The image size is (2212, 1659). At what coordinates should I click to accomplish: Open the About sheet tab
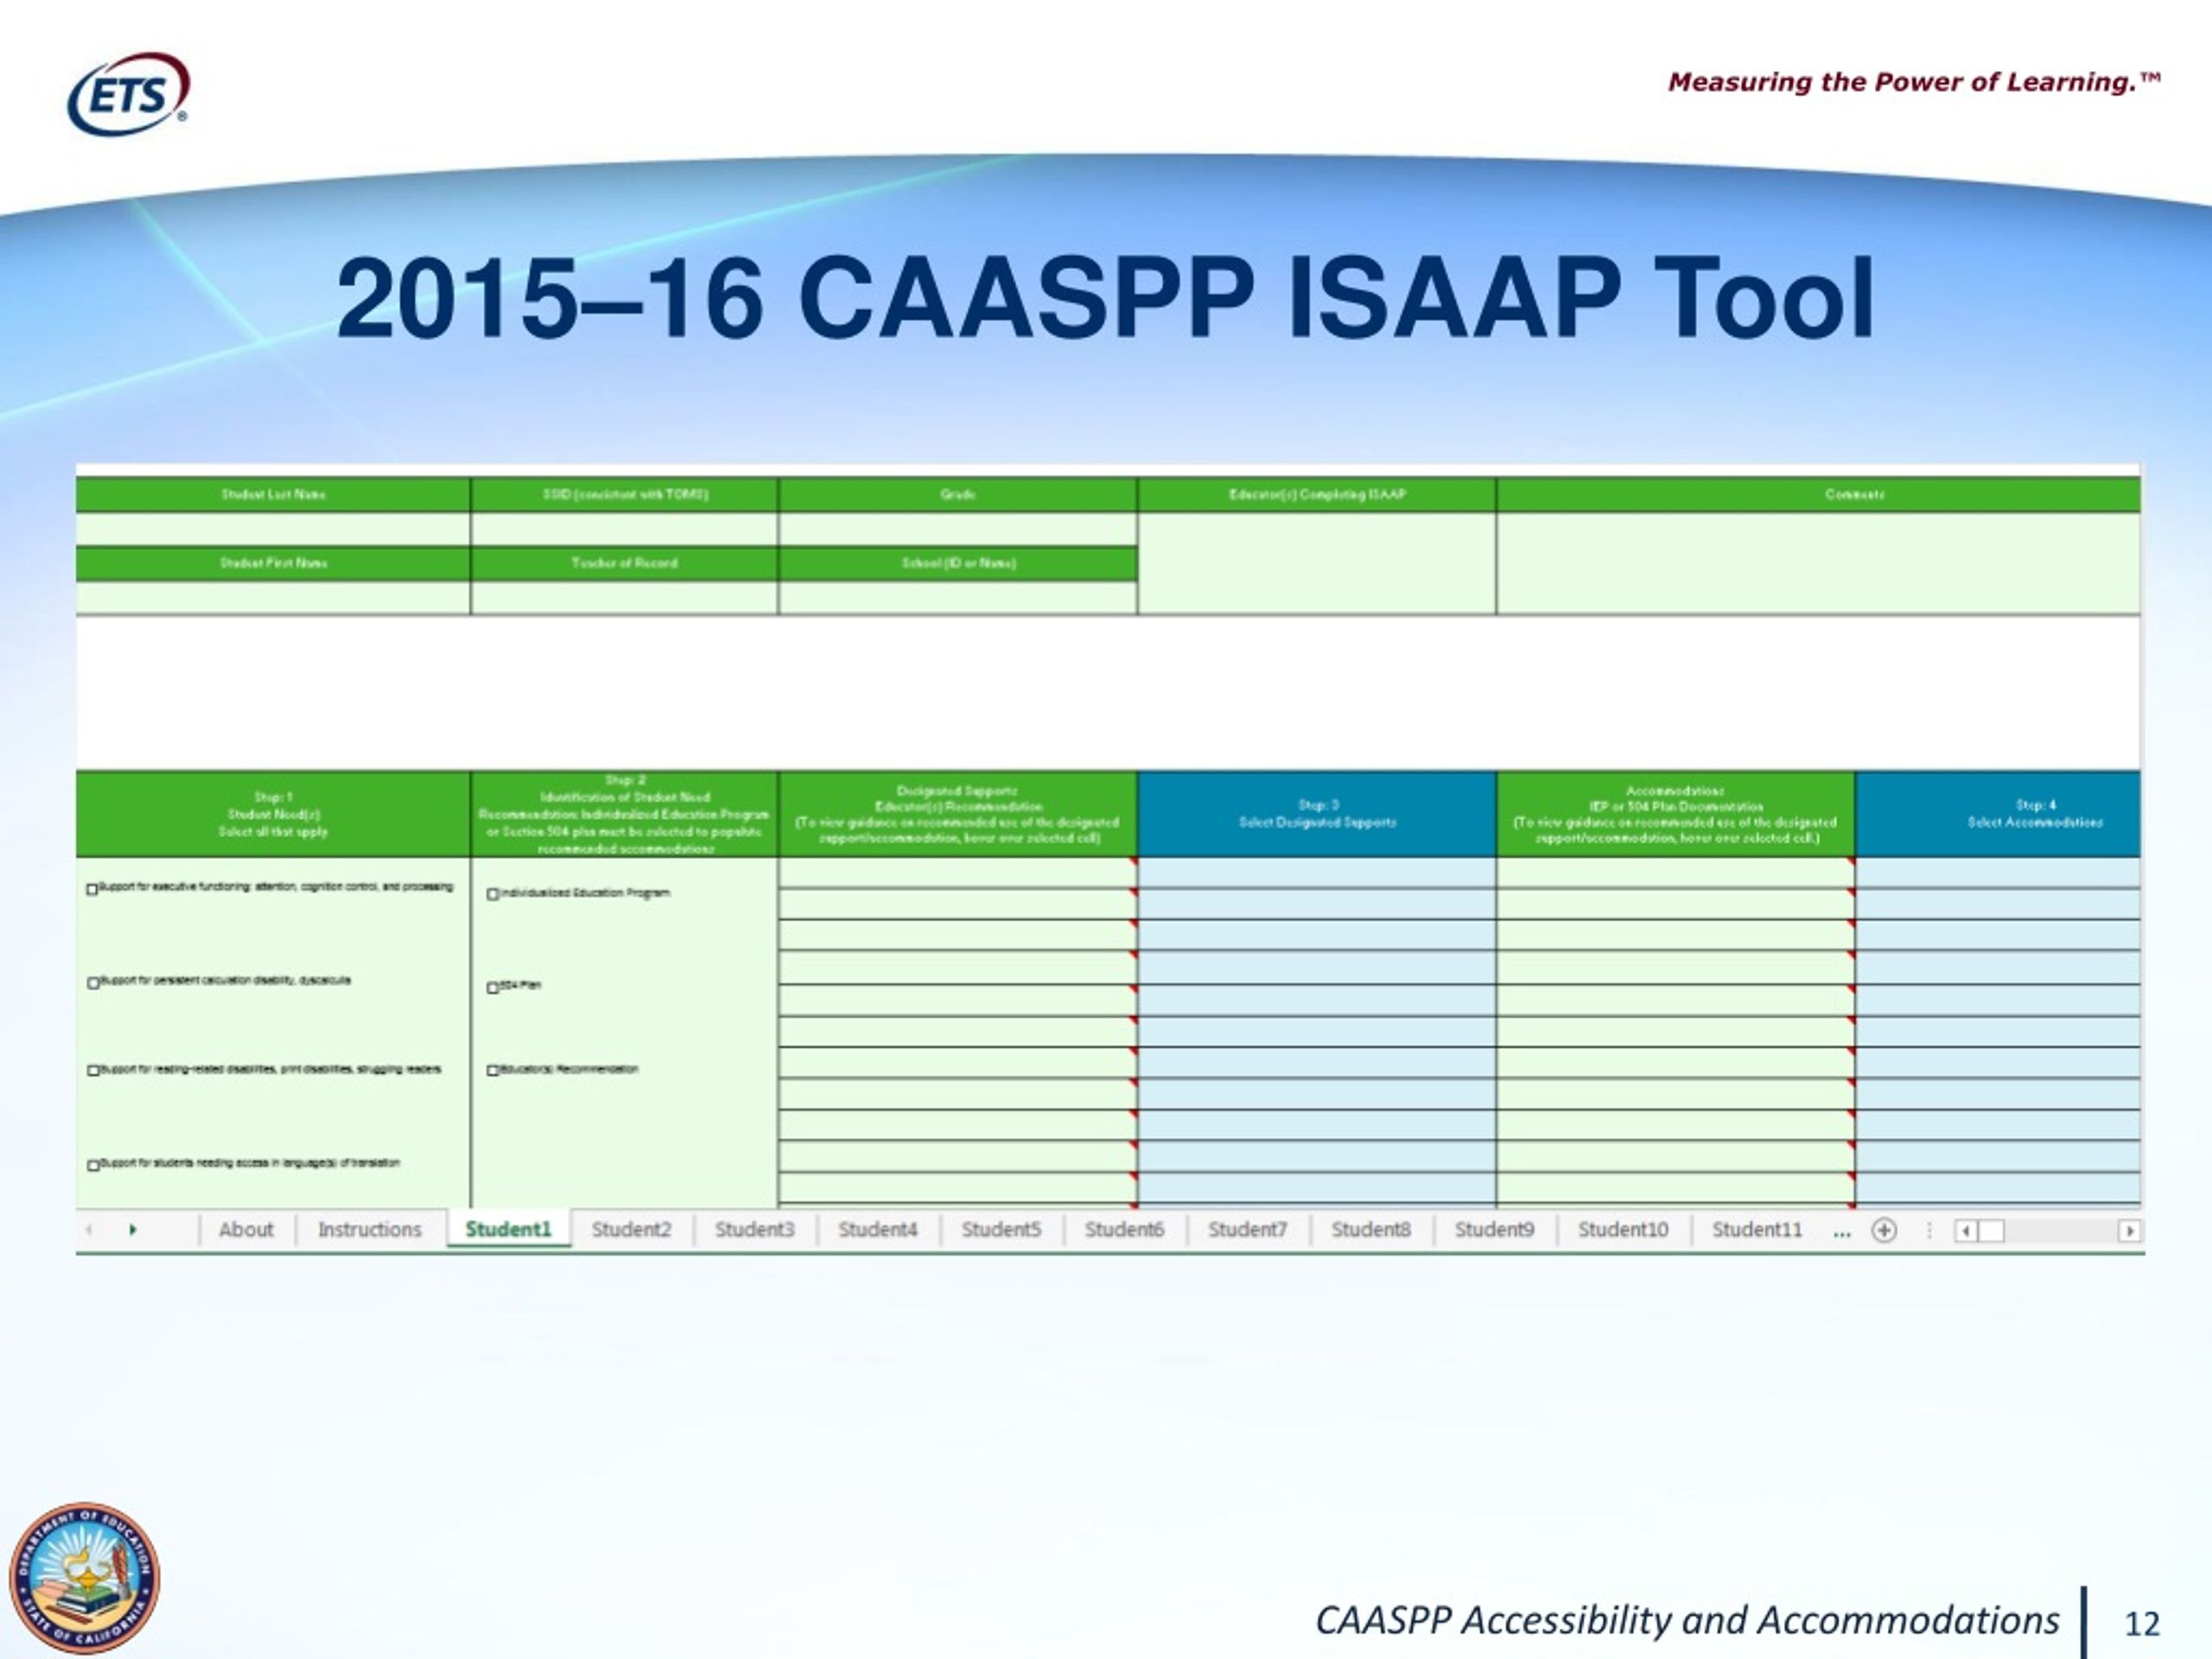pos(246,1230)
